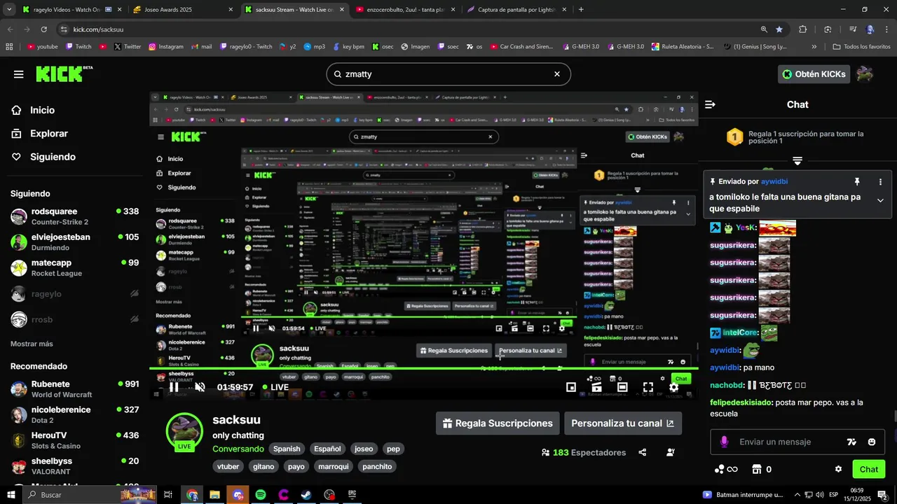Select the Spanish tag
This screenshot has width=897, height=504.
click(287, 449)
